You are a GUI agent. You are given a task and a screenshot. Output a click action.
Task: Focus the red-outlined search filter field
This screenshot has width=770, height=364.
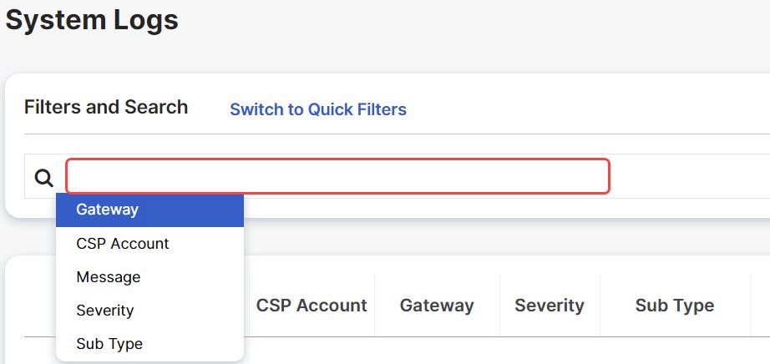click(x=338, y=176)
